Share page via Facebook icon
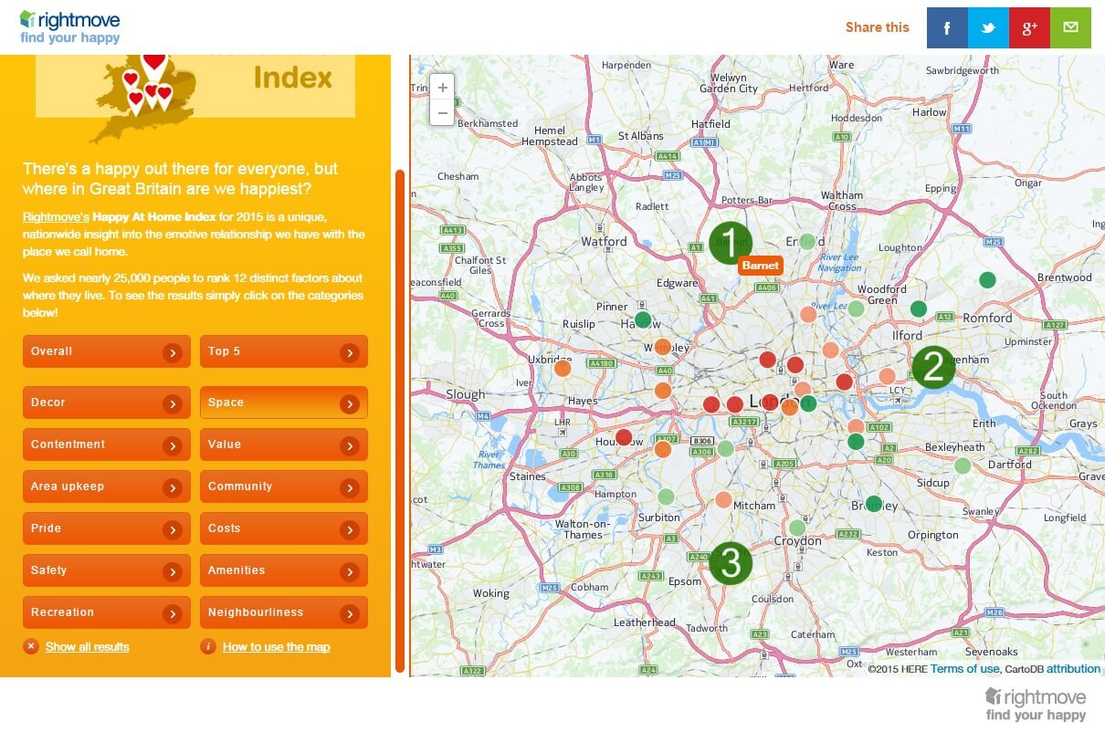 947,27
